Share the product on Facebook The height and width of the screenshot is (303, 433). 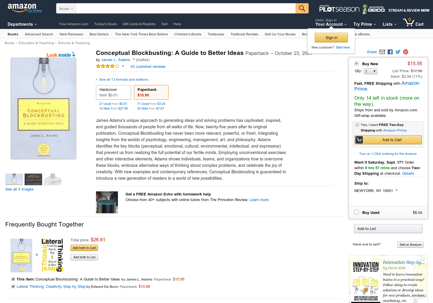pyautogui.click(x=390, y=52)
